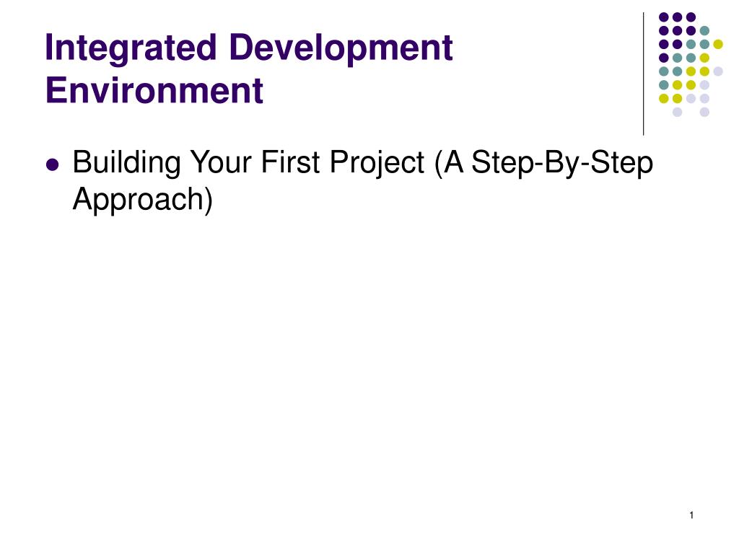Click the bottom-right lavender dot
This screenshot has width=739, height=554.
[704, 112]
